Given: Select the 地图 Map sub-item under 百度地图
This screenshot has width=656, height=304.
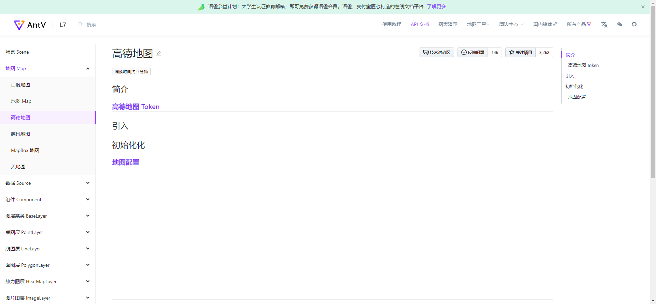Looking at the screenshot, I should (x=47, y=101).
